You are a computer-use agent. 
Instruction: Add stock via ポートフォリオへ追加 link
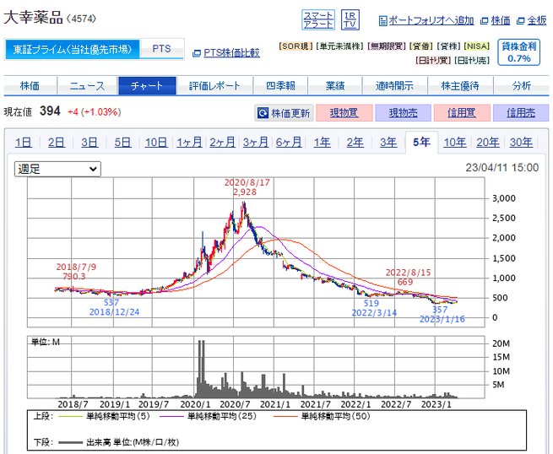(431, 21)
